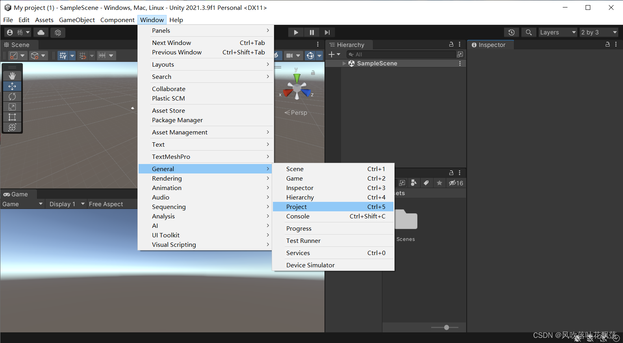Lock the Inspector panel
This screenshot has width=623, height=343.
608,45
